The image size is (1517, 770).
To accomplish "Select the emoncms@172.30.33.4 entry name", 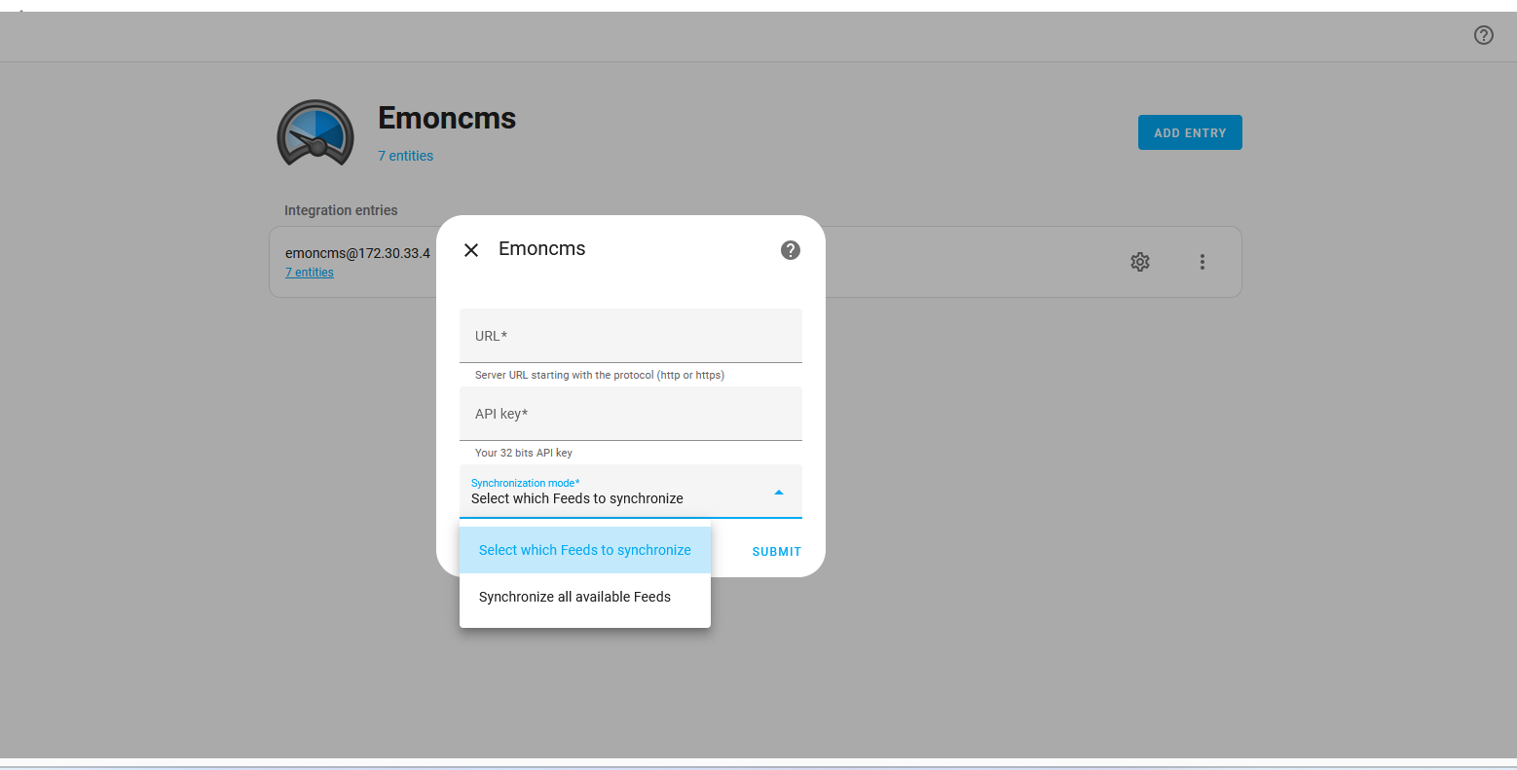I will pyautogui.click(x=357, y=253).
